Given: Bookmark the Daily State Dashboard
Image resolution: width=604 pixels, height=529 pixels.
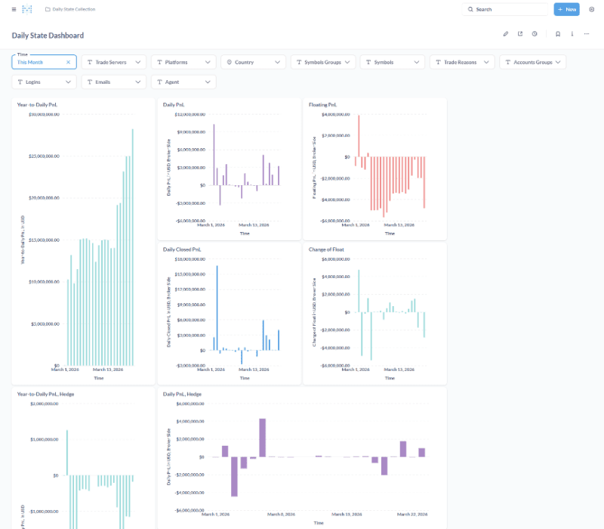Looking at the screenshot, I should pos(558,35).
